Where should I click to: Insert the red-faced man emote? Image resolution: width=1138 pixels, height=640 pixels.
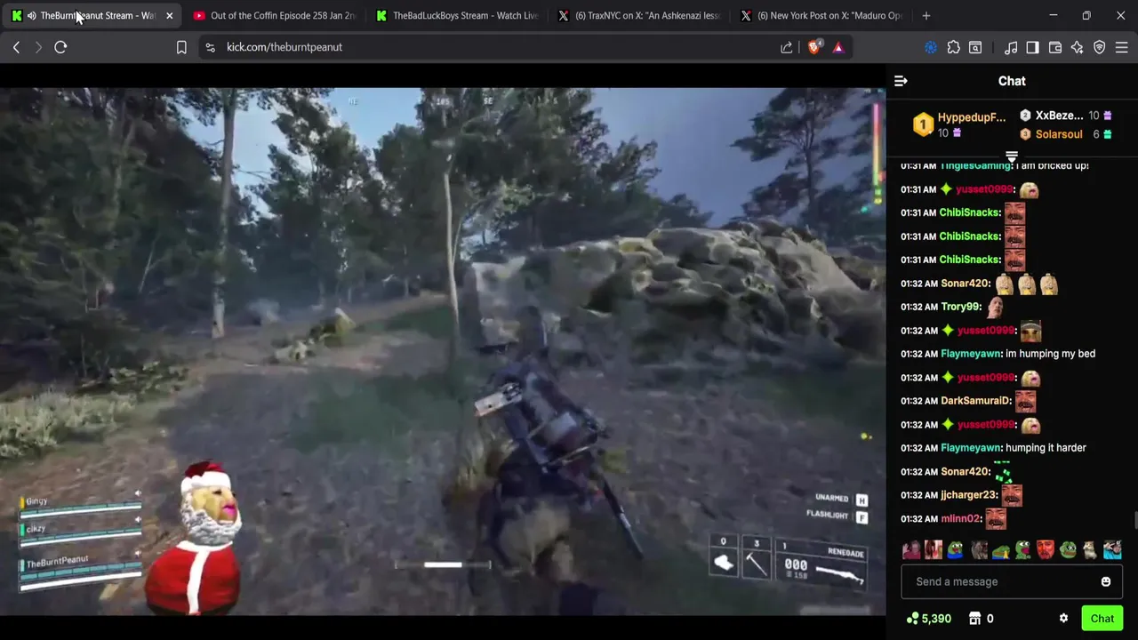click(1046, 551)
